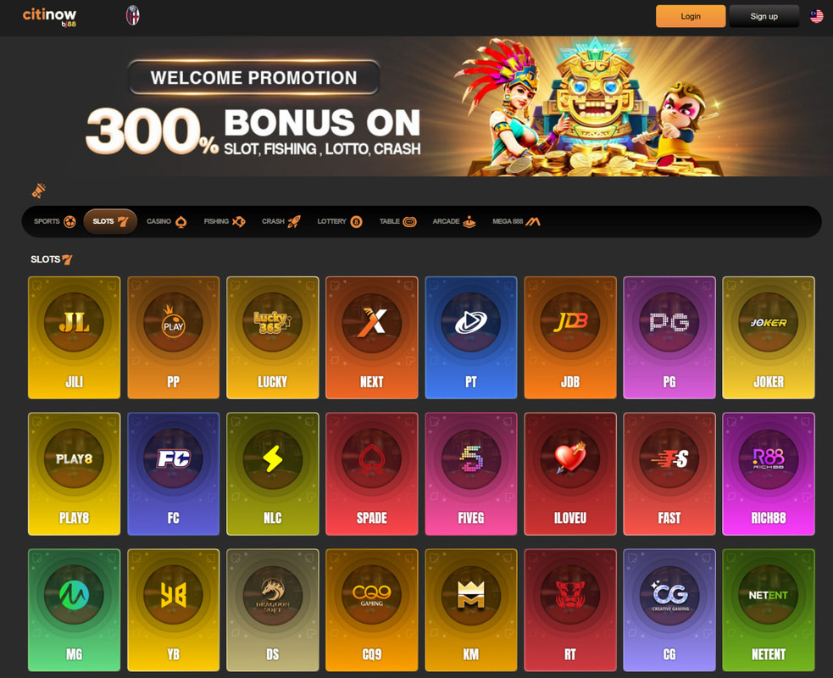Open the NETENT provider tile
Screen dimensions: 833x678
click(x=769, y=610)
